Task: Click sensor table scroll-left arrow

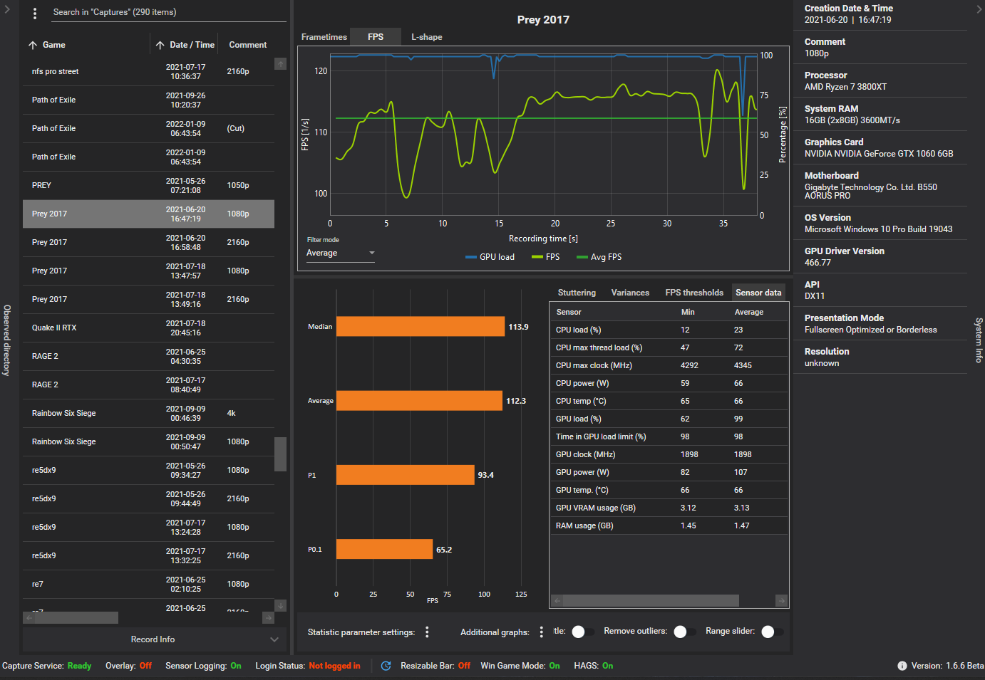Action: coord(557,601)
